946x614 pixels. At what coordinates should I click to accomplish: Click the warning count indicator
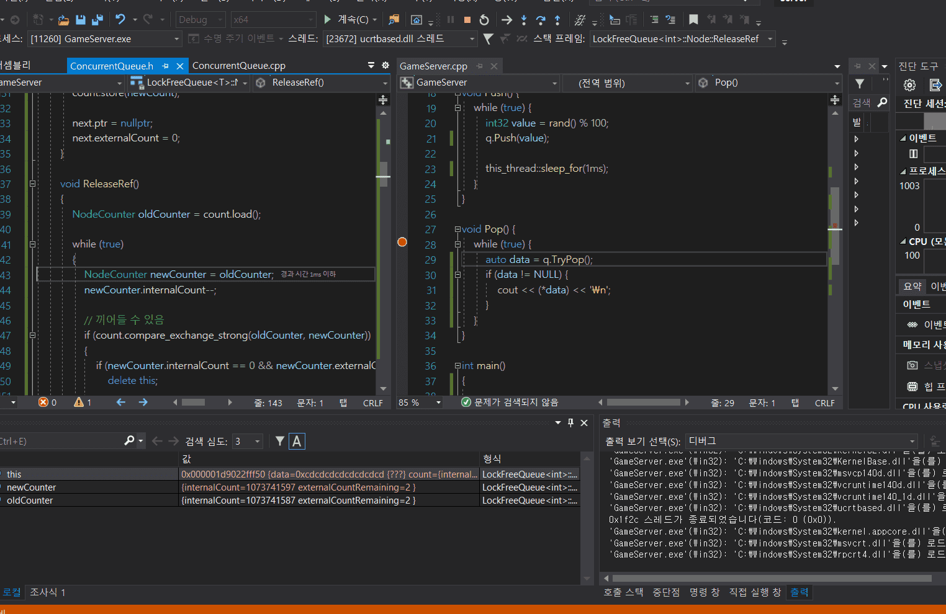click(83, 403)
